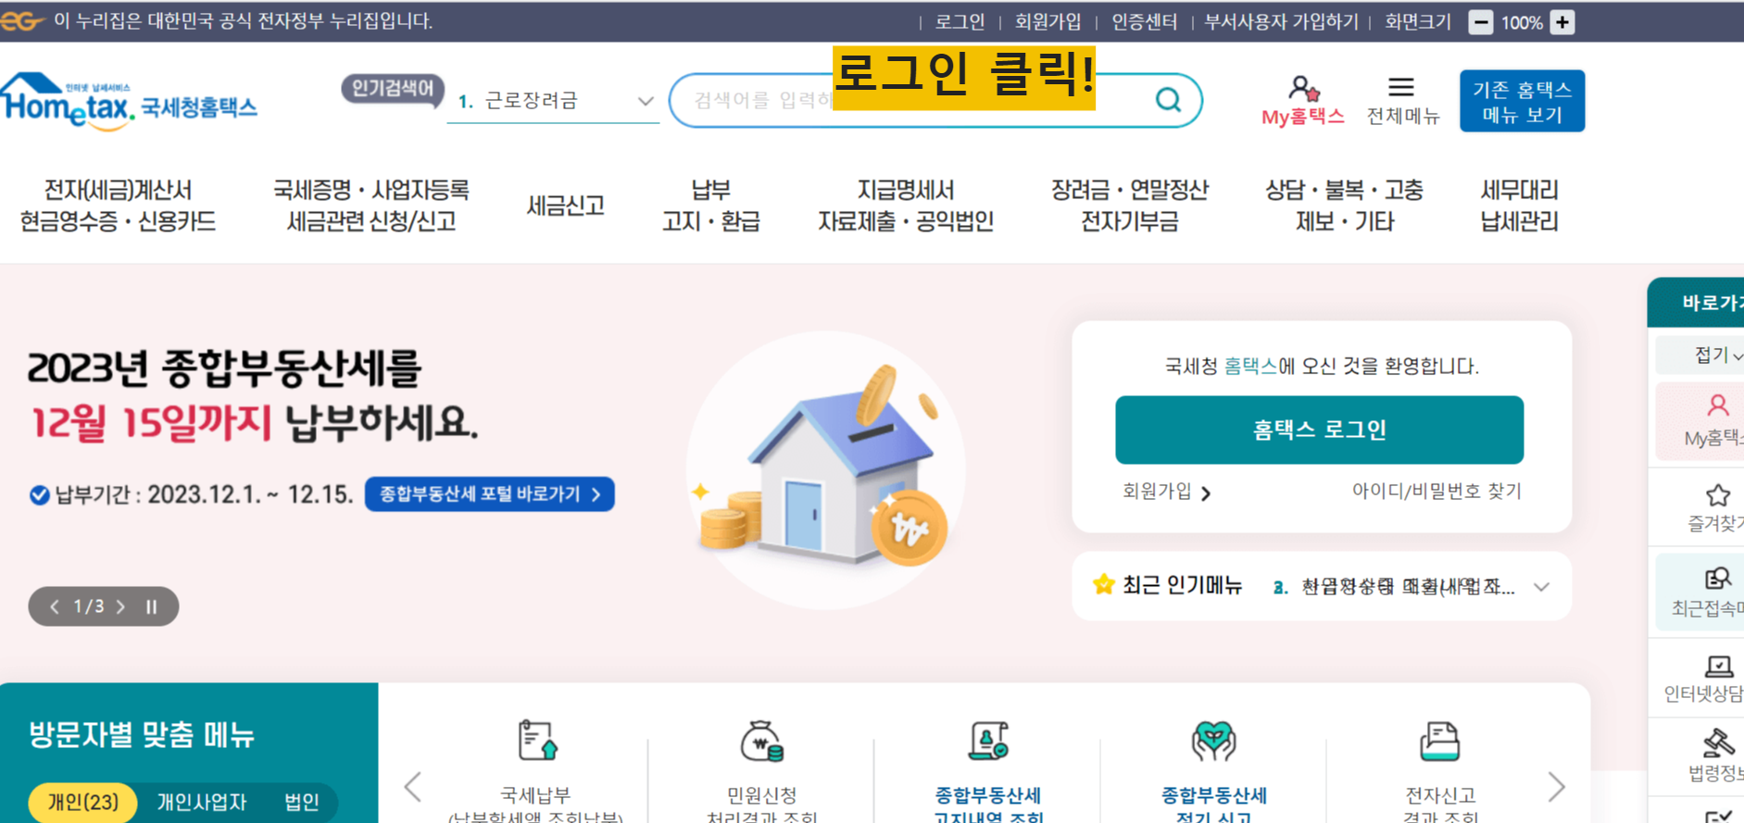Image resolution: width=1744 pixels, height=823 pixels.
Task: Select the 법인 visitor toggle
Action: [302, 802]
